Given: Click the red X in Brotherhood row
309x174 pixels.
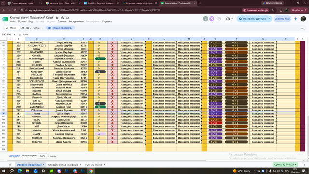Looking at the screenshot, I should click(x=112, y=68).
